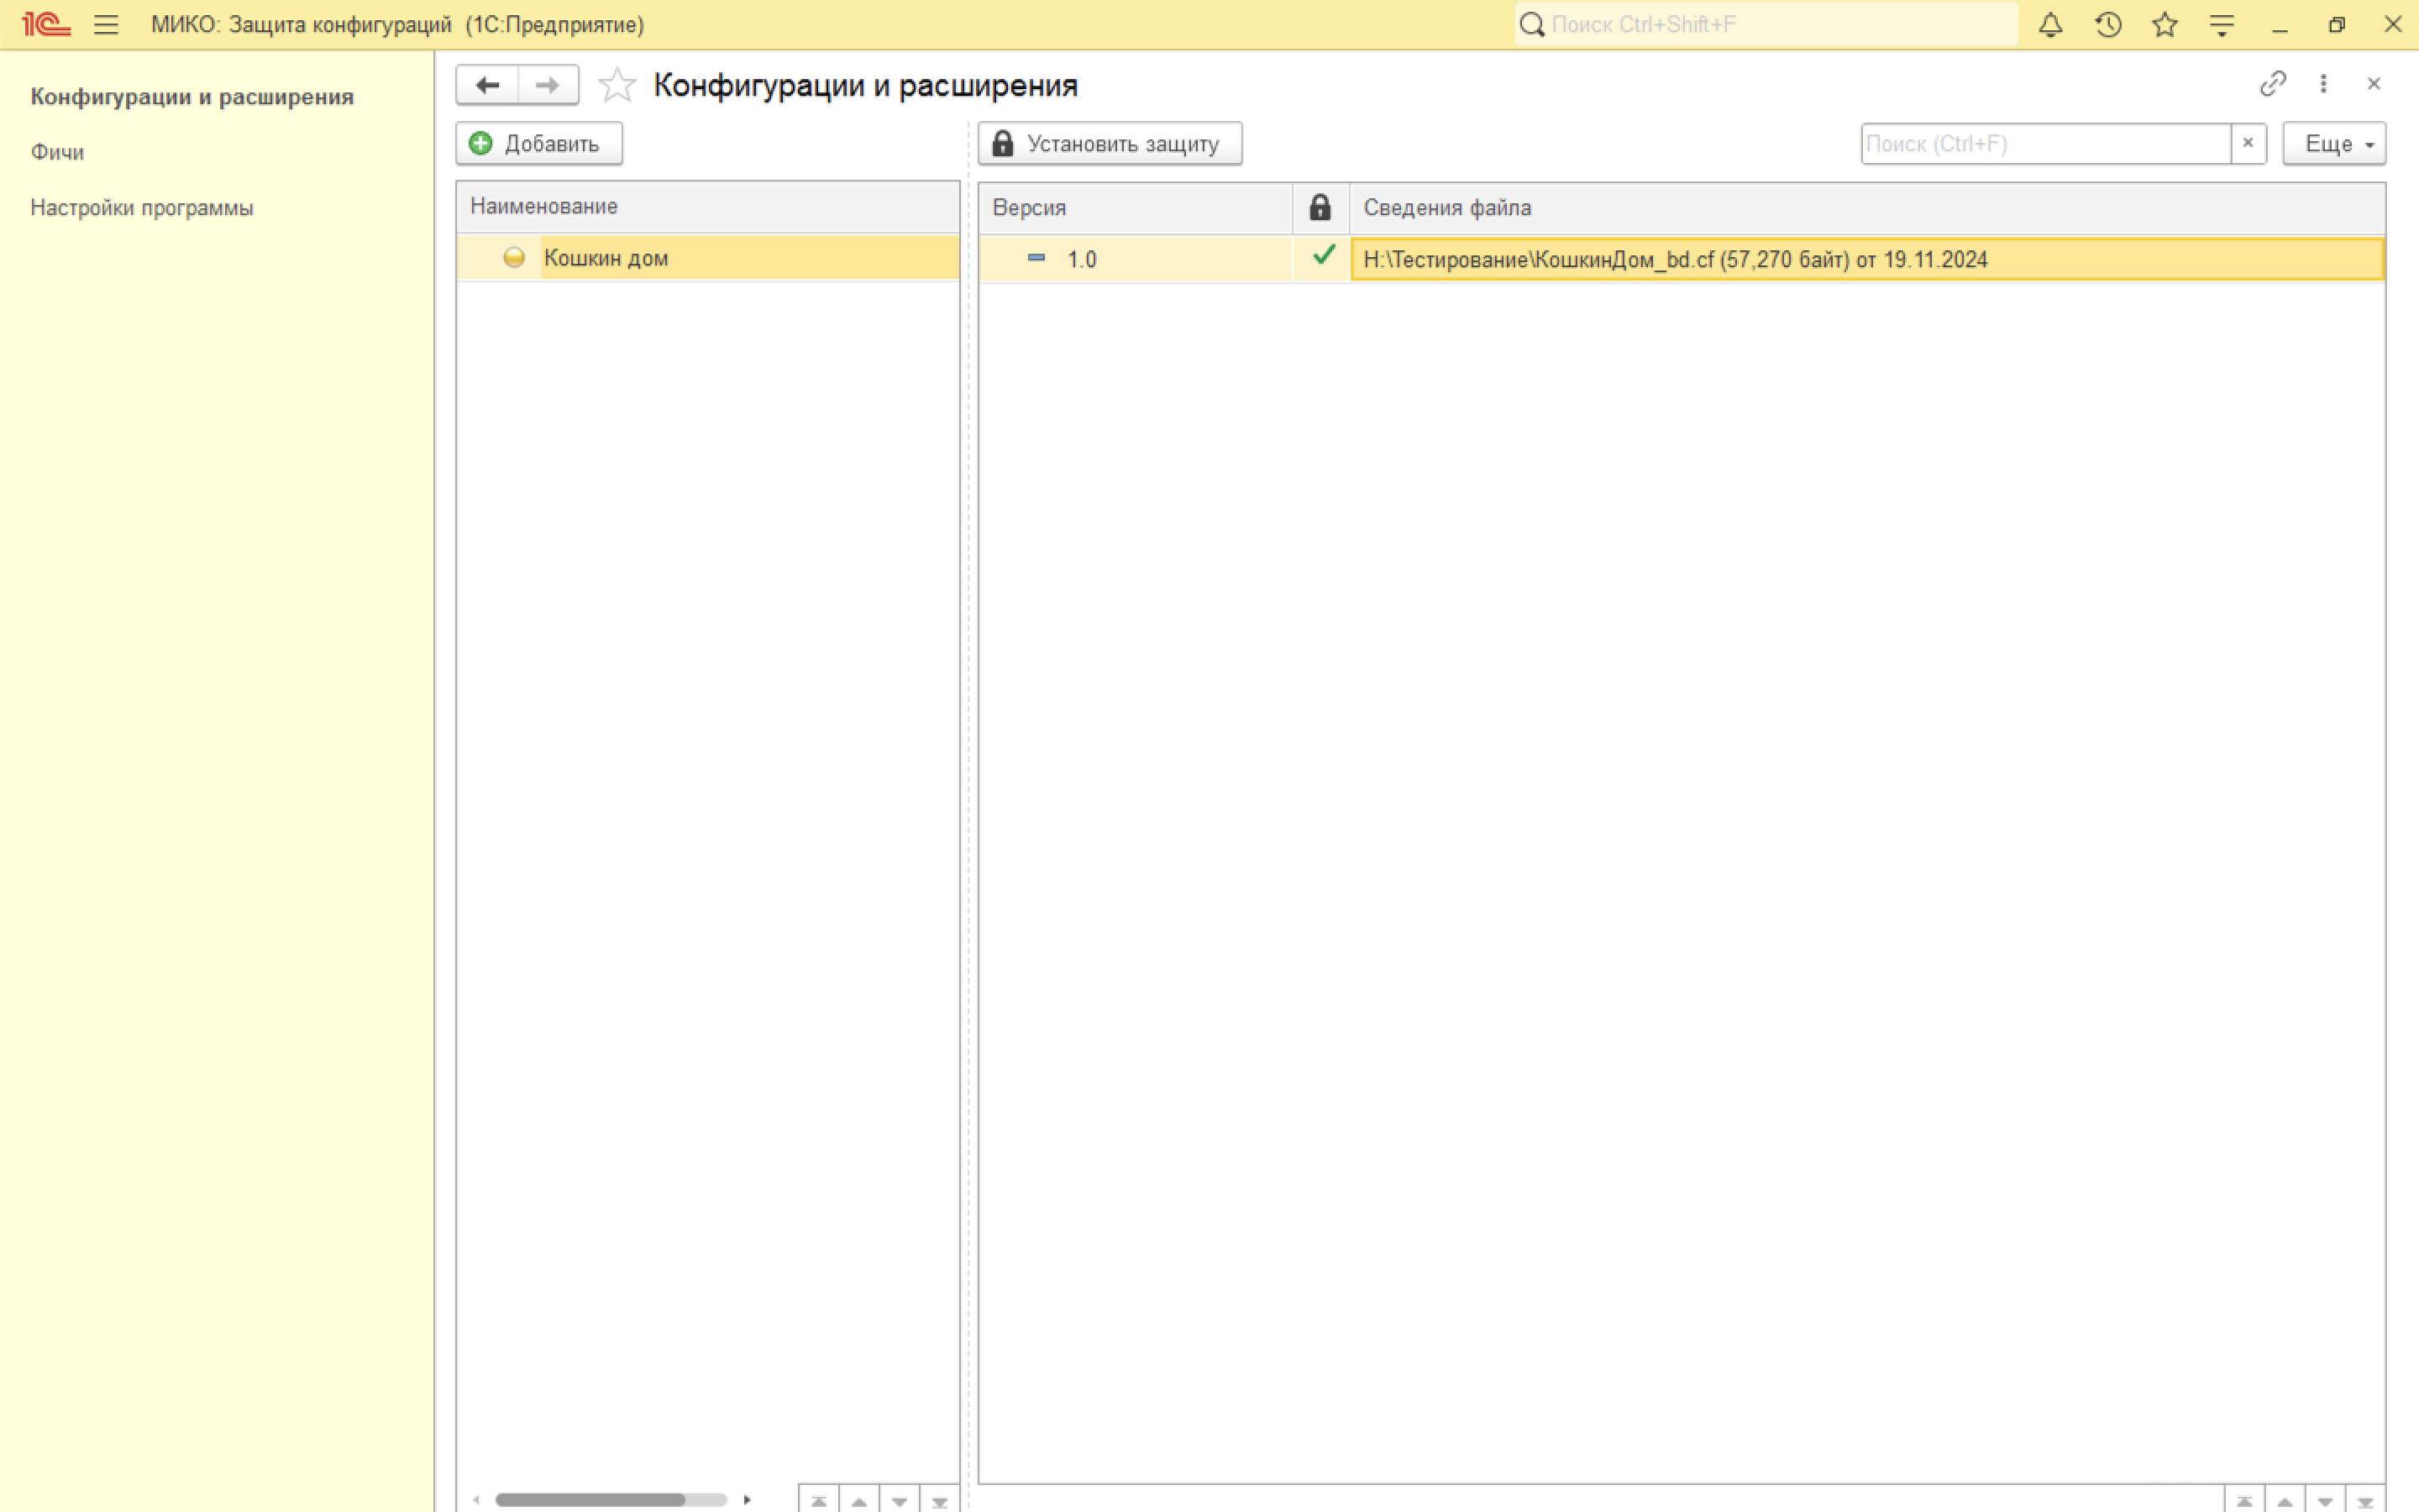The image size is (2419, 1512).
Task: Select the Кошкин дом row
Action: pos(708,258)
